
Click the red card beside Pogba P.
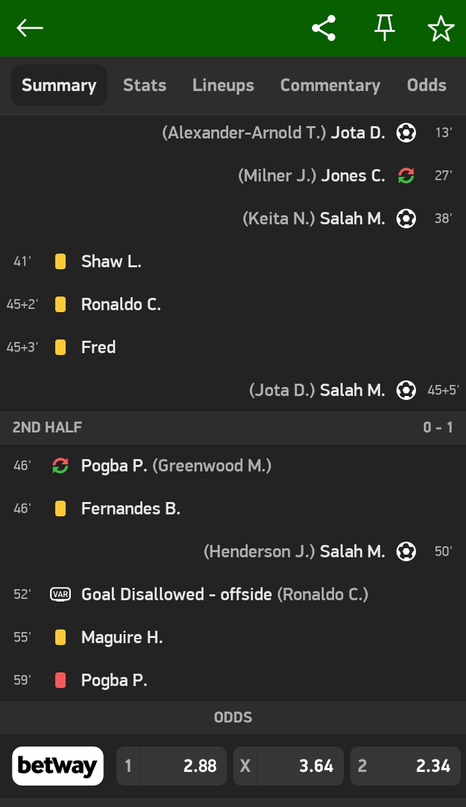[60, 680]
